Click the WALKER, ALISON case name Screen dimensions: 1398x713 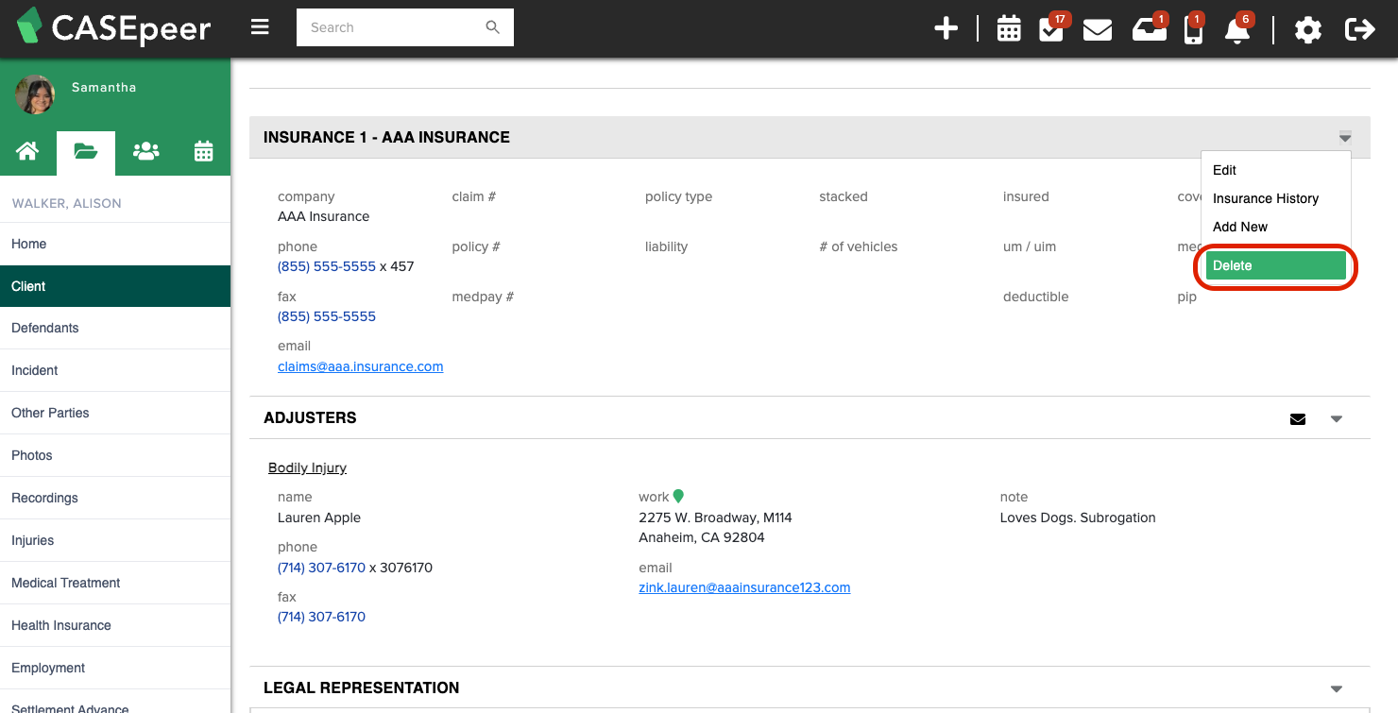[66, 203]
